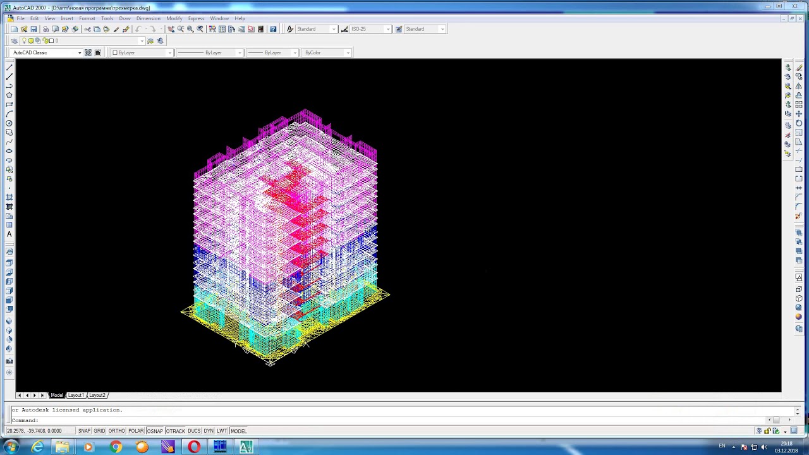This screenshot has width=809, height=455.
Task: Click the Save icon in the toolbar
Action: [33, 29]
